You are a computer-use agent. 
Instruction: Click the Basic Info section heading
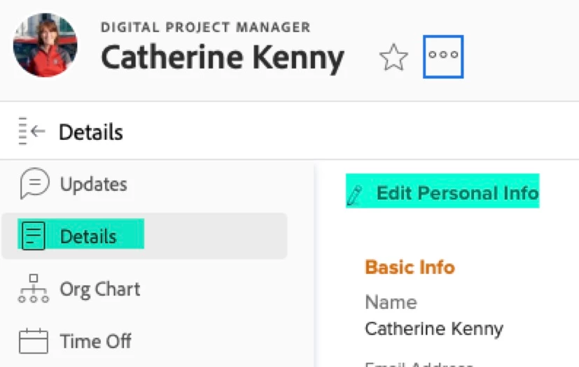(x=410, y=267)
